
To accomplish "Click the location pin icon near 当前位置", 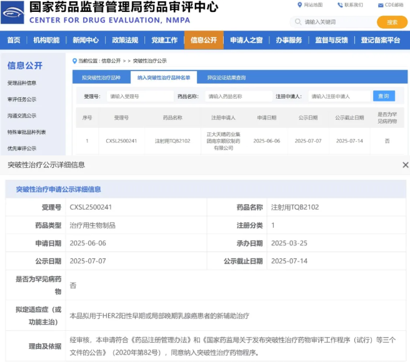I will click(x=74, y=61).
